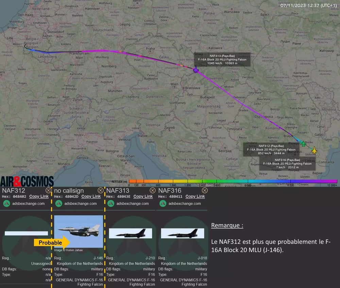The height and width of the screenshot is (288, 340).
Task: Click the Praha city label on map
Action: pyautogui.click(x=150, y=49)
